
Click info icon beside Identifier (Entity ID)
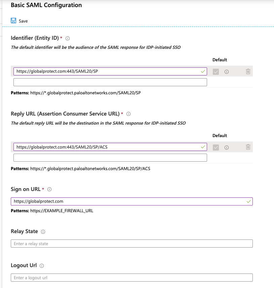68,38
